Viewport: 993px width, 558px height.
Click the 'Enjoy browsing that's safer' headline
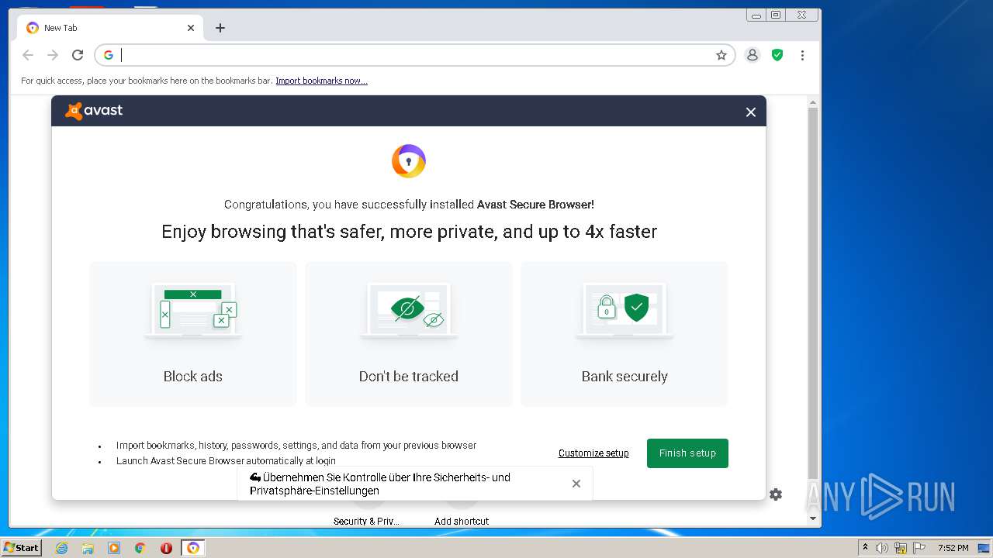[409, 232]
